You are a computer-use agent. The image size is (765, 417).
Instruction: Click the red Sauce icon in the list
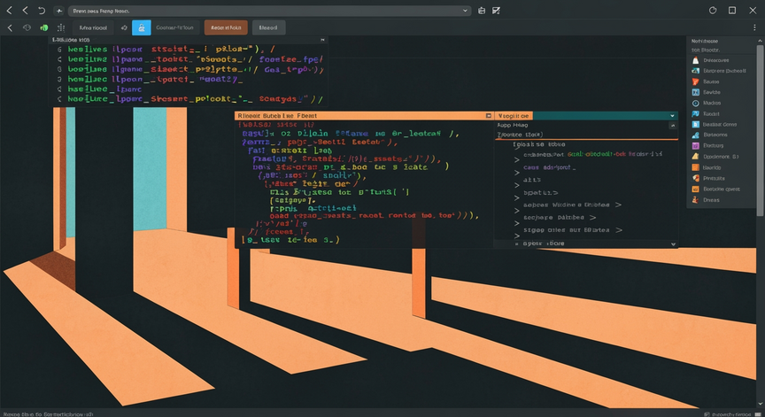(x=696, y=81)
